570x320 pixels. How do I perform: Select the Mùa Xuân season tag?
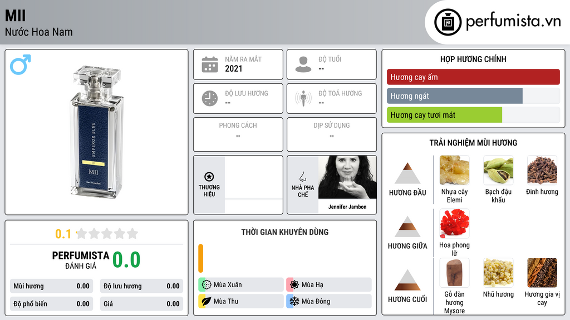coord(241,285)
